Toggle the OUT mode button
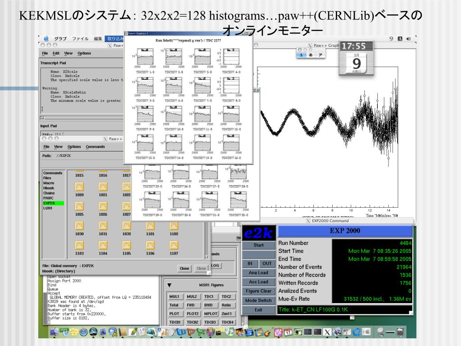The image size is (461, 346). 267,264
